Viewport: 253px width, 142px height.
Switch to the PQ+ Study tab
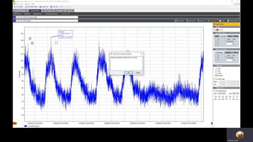click(47, 11)
